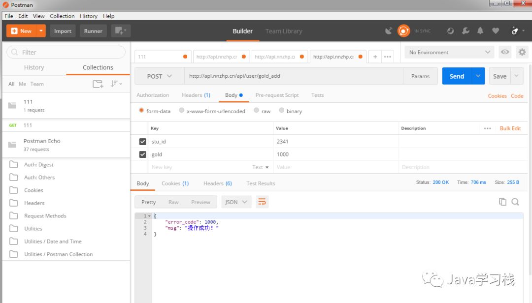The image size is (532, 303).
Task: Open the No Environment dropdown
Action: click(x=449, y=52)
